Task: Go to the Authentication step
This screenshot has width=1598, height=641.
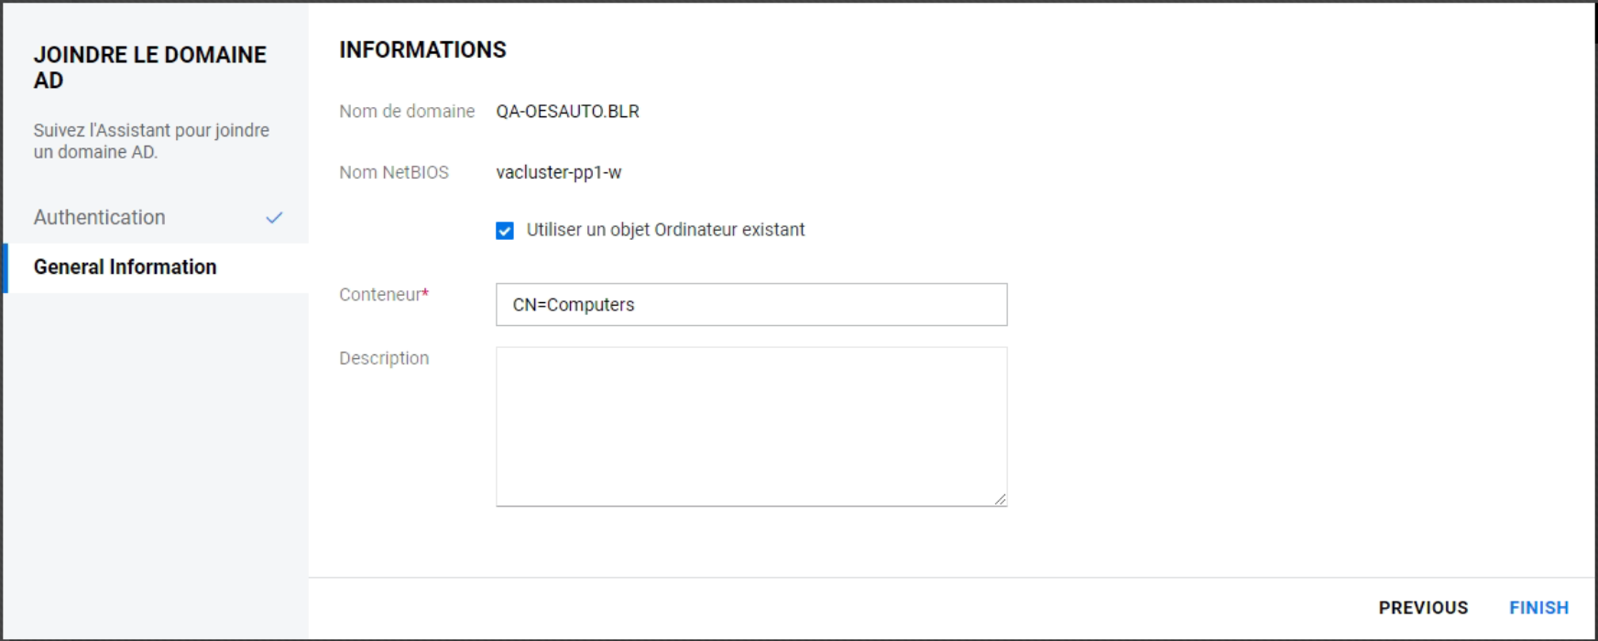Action: (100, 218)
